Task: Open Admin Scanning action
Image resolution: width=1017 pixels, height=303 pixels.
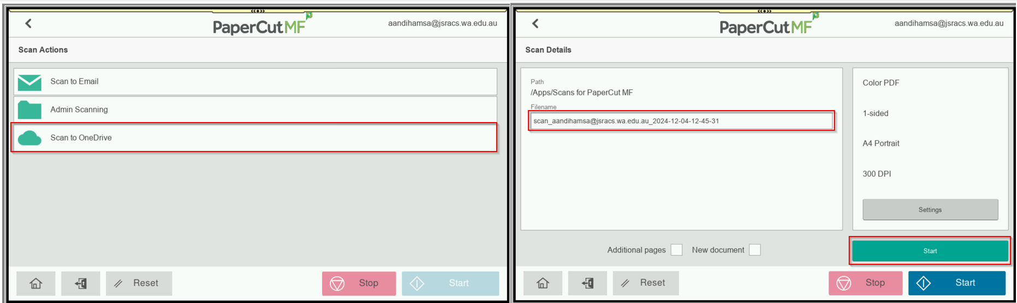Action: [255, 110]
